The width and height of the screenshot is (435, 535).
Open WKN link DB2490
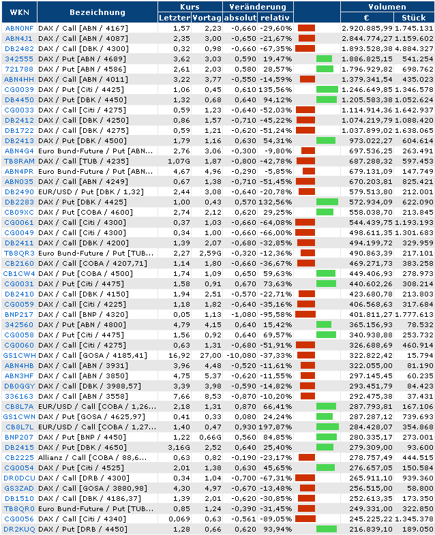[20, 192]
